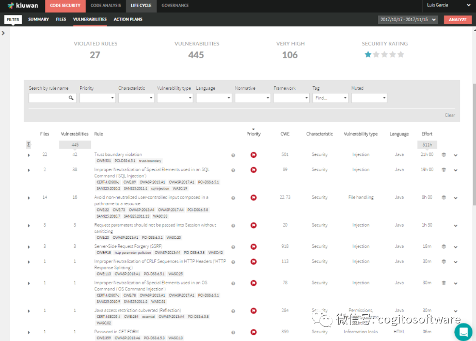This screenshot has width=476, height=341.
Task: Sort the table by Priority column
Action: point(253,134)
